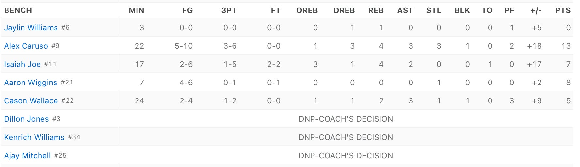Open Dillon Jones player link
580x167 pixels.
[x=26, y=119]
